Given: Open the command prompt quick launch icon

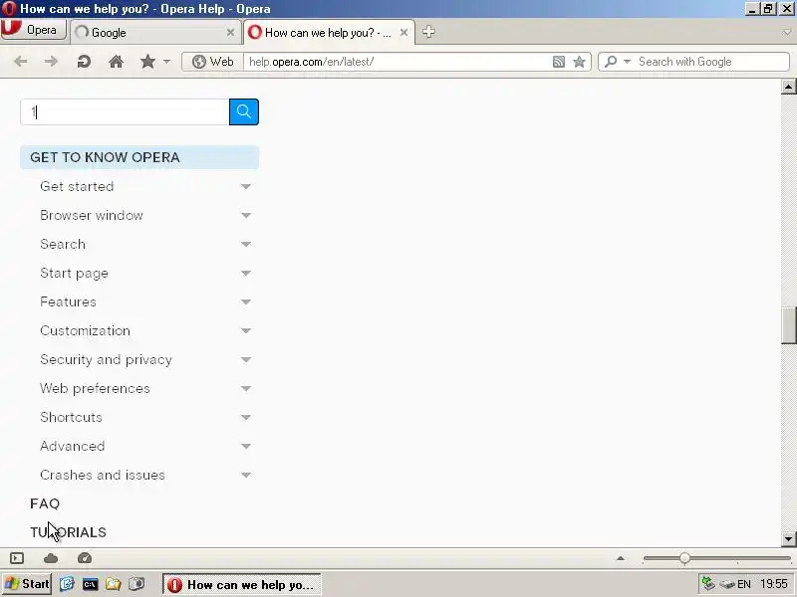Looking at the screenshot, I should click(x=90, y=584).
